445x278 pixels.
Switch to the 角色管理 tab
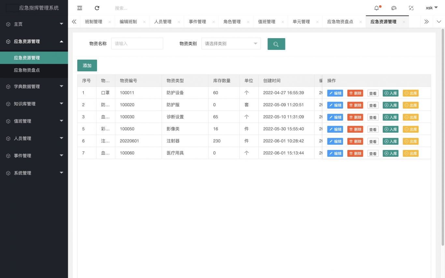pos(232,22)
